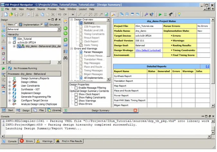Collapse the Detailed Reports table section
The image size is (217, 152).
(207, 67)
